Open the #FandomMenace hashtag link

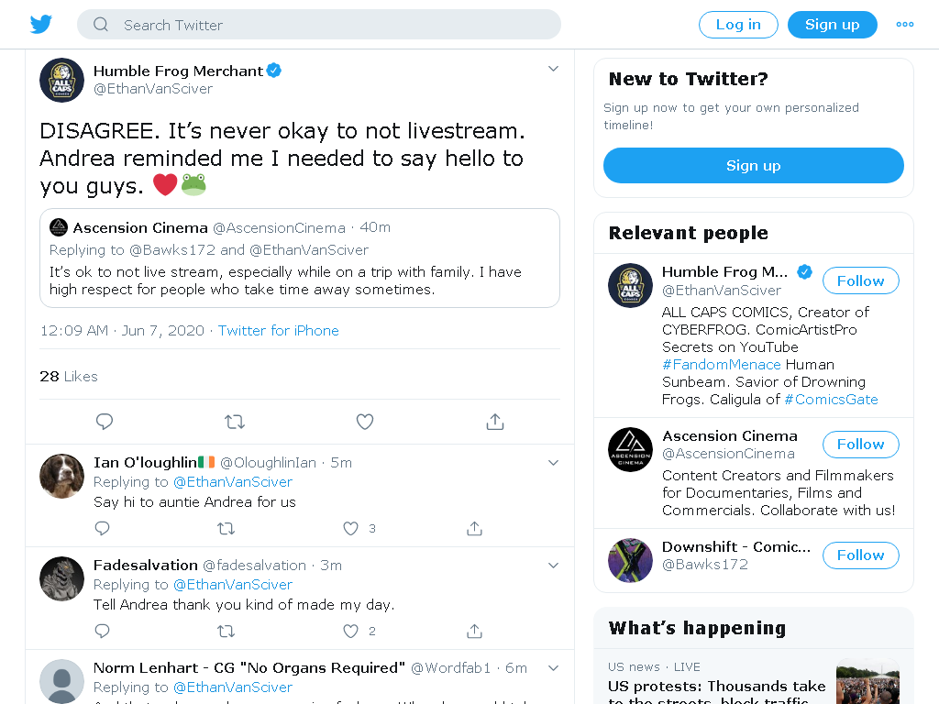point(721,365)
